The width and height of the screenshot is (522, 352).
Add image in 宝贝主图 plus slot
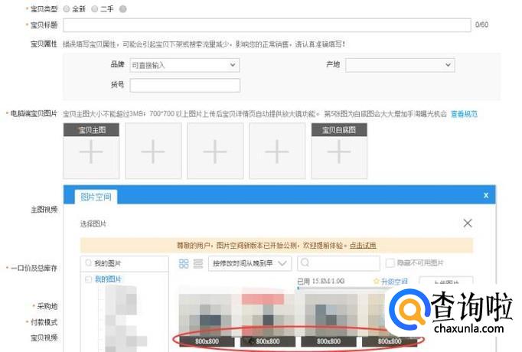pos(91,153)
